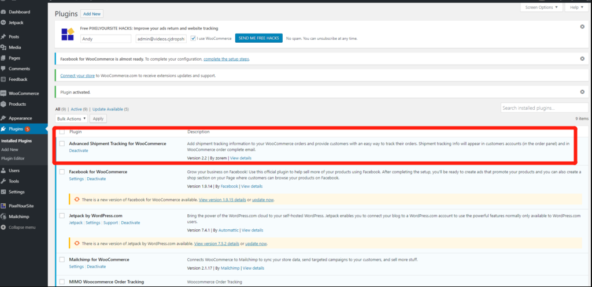The height and width of the screenshot is (287, 592).
Task: Click the SEND ME FREE HACKS button
Action: tap(258, 38)
